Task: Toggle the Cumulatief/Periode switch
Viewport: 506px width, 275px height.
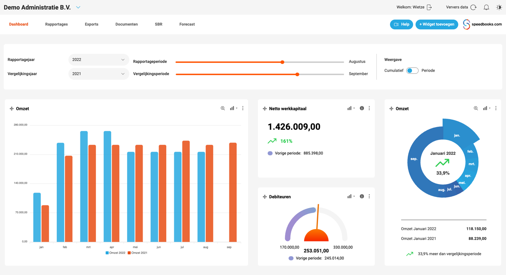Action: point(412,71)
